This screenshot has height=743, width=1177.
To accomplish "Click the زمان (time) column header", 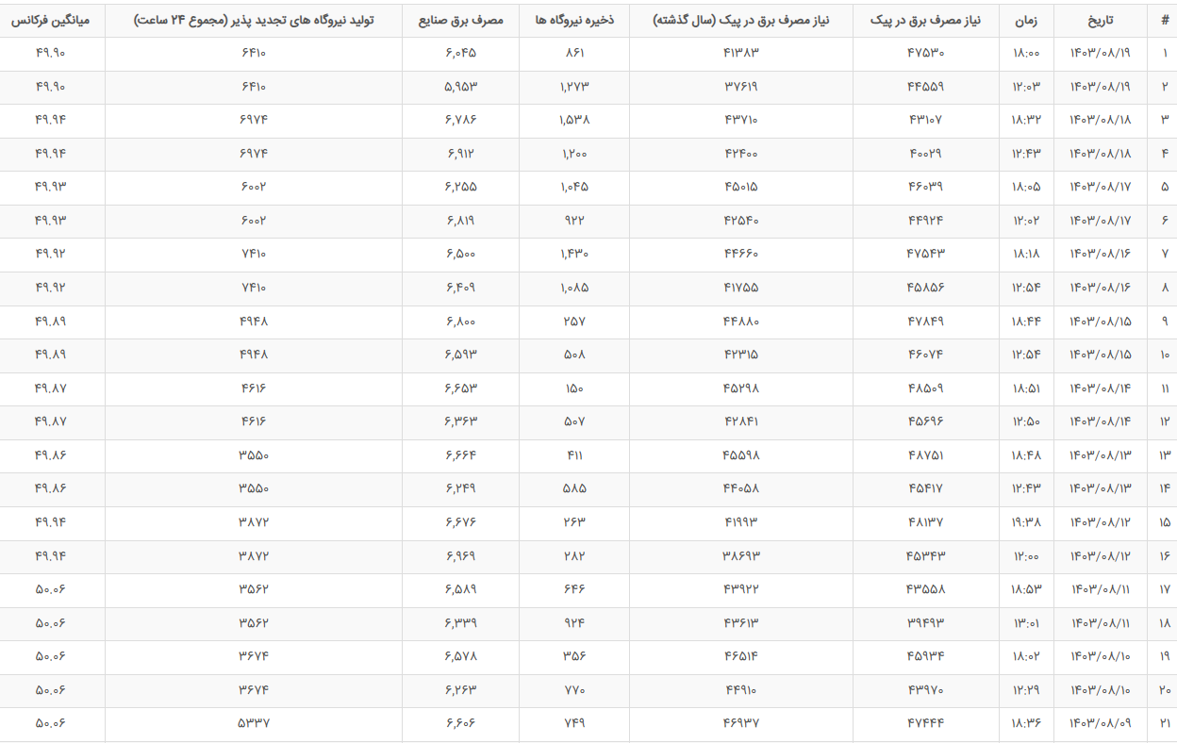I will click(1026, 20).
